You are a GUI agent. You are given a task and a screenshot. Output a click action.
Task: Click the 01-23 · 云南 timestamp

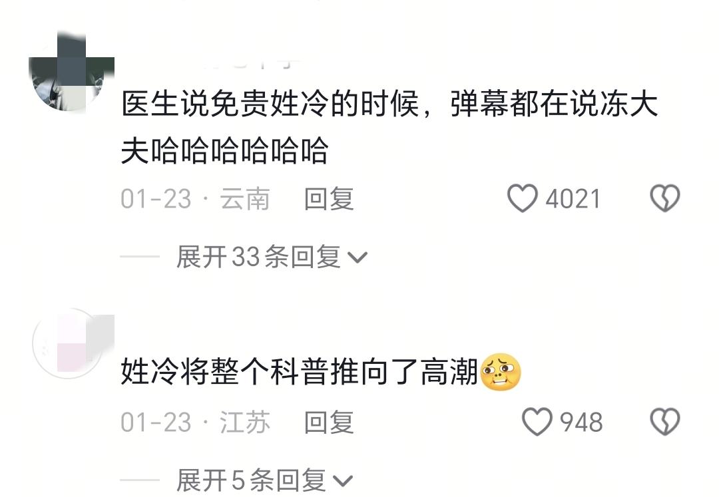tap(195, 199)
